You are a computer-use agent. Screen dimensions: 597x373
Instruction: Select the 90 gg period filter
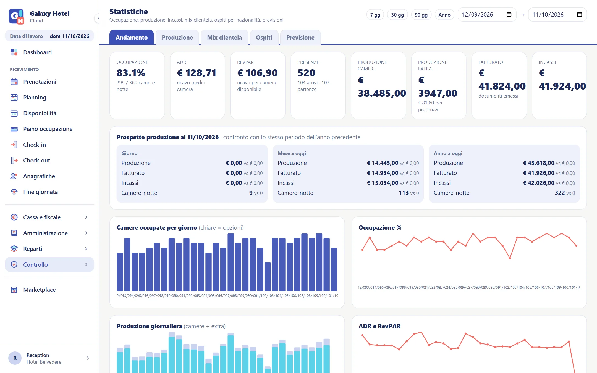click(x=421, y=15)
